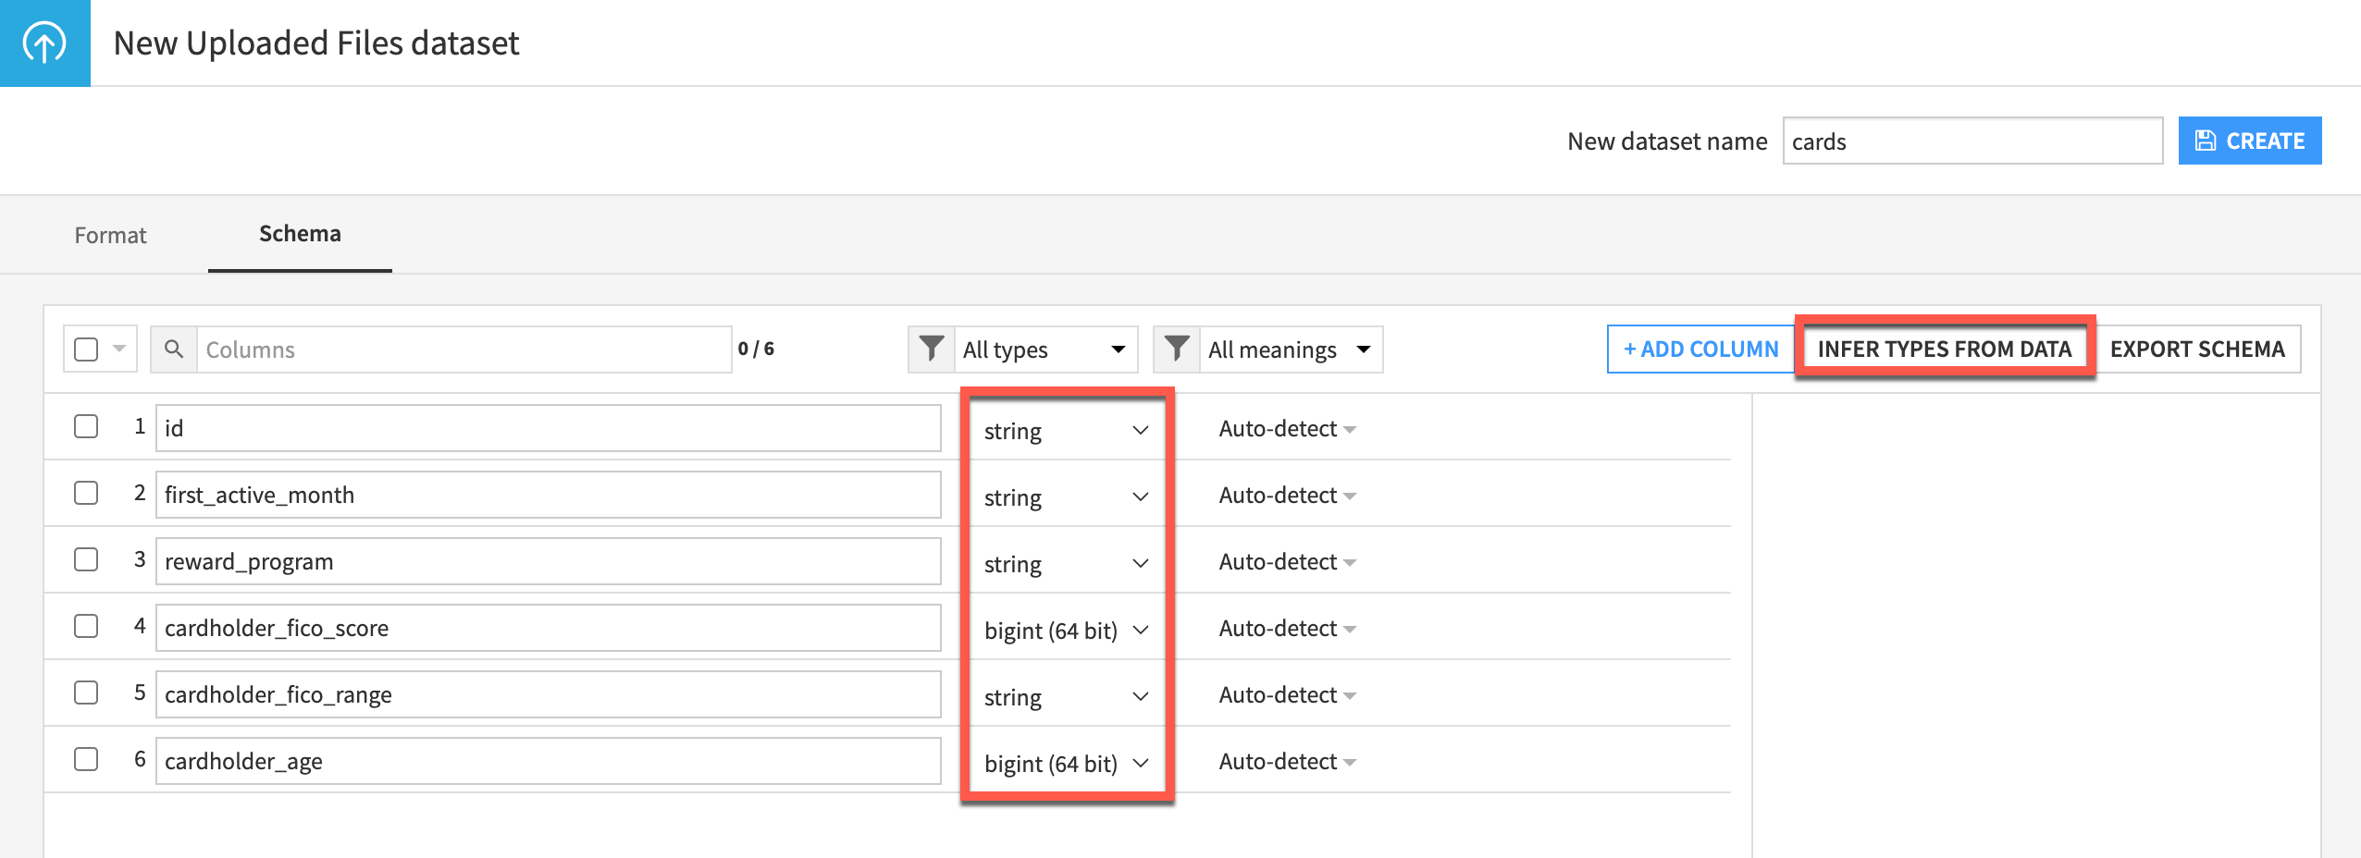Select the cardholder_age row checkbox

86,759
